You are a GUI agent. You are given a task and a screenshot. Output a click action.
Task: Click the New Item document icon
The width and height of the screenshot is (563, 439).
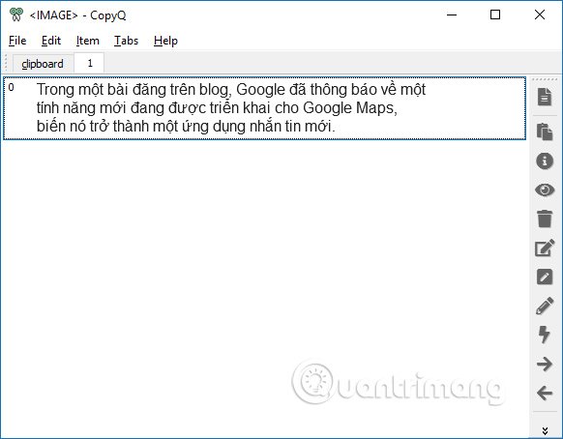(x=545, y=97)
